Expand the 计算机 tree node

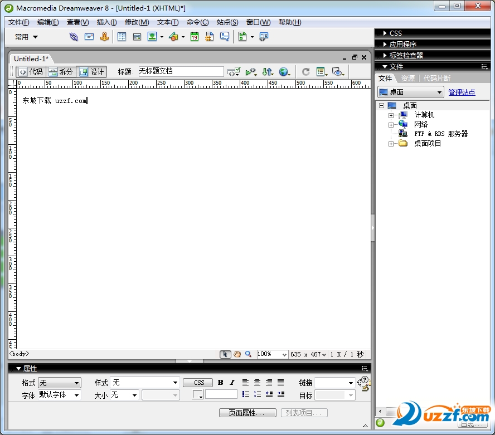pyautogui.click(x=391, y=115)
